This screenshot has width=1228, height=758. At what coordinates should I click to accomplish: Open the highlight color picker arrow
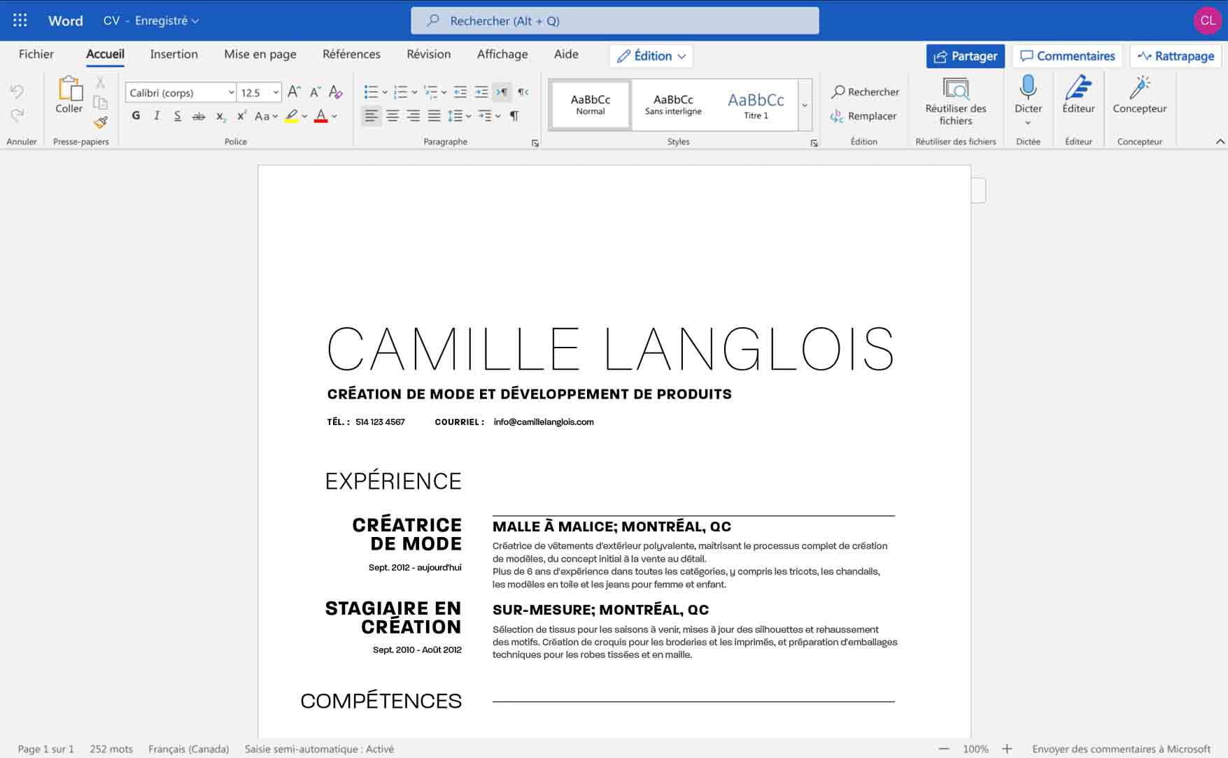(x=305, y=116)
